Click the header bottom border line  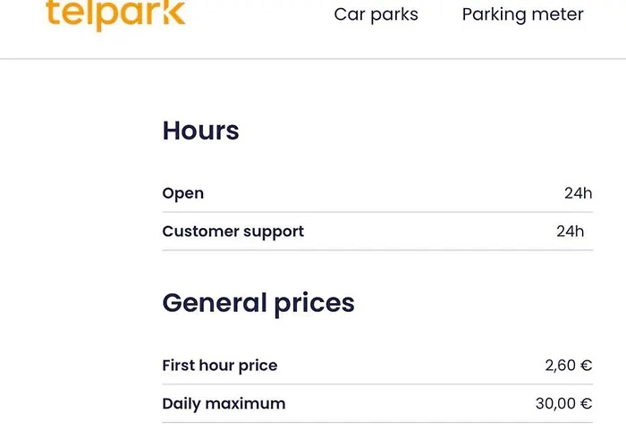pos(313,59)
